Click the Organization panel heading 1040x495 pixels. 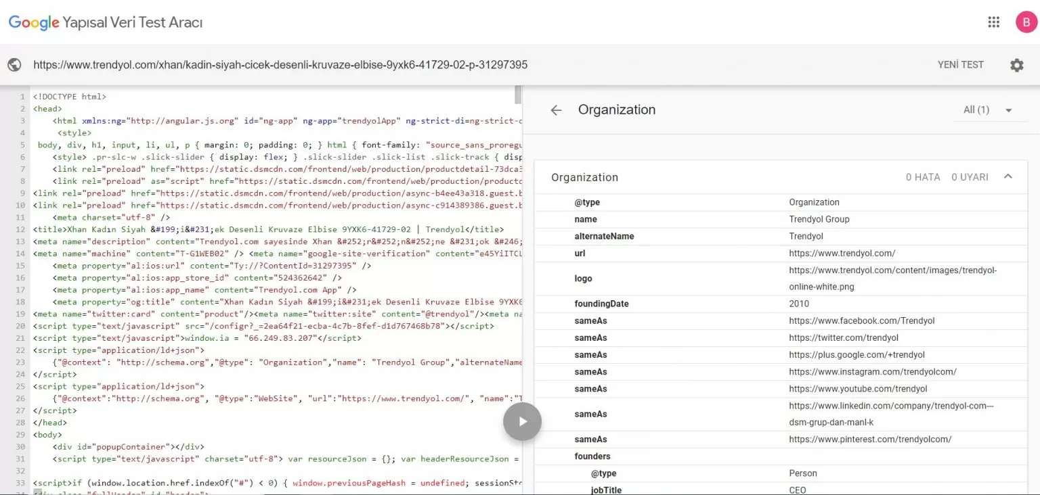617,110
